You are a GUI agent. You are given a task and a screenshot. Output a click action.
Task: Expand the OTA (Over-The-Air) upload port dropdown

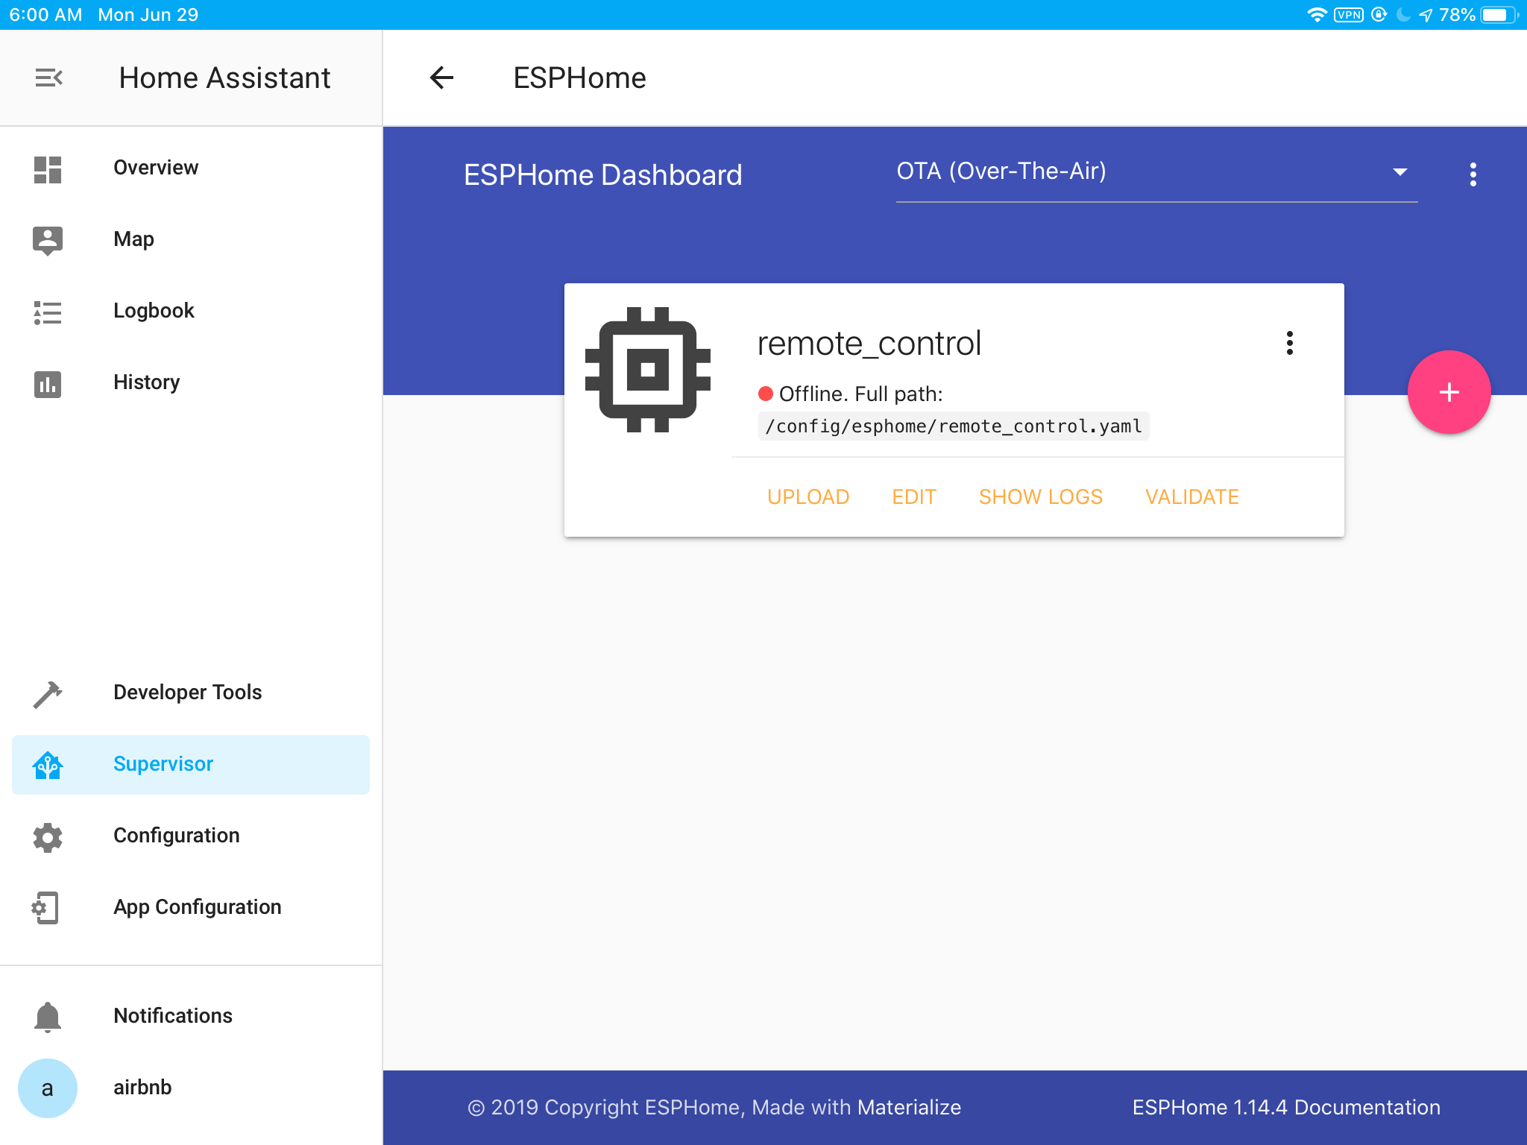(1156, 172)
